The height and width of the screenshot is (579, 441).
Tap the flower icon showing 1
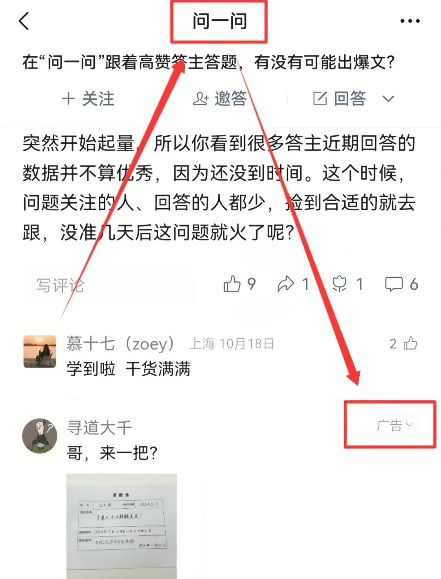339,284
